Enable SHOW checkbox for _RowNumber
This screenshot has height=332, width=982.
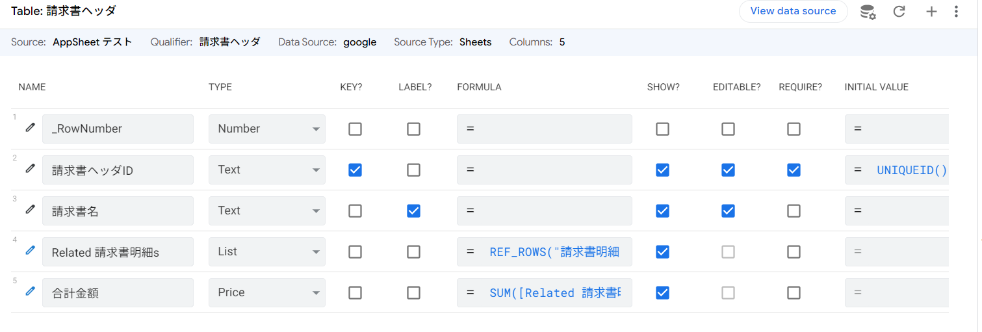pos(662,129)
